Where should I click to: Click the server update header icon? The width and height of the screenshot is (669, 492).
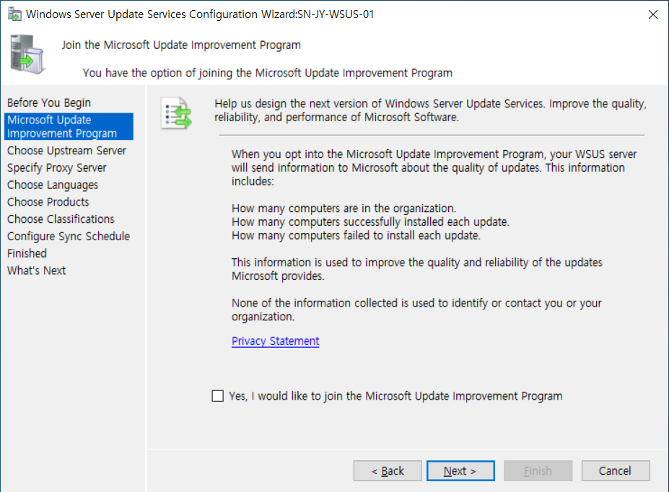pos(27,55)
